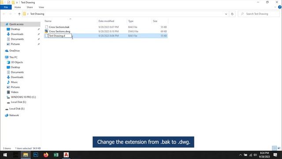Switch to AutoCAD on the taskbar

pyautogui.click(x=66, y=155)
